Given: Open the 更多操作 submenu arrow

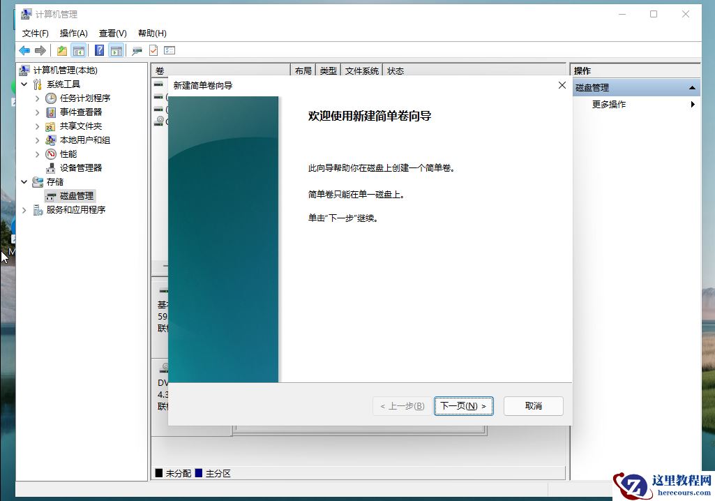Looking at the screenshot, I should click(693, 103).
